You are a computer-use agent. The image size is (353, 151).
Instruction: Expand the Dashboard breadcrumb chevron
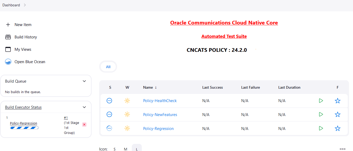click(25, 5)
